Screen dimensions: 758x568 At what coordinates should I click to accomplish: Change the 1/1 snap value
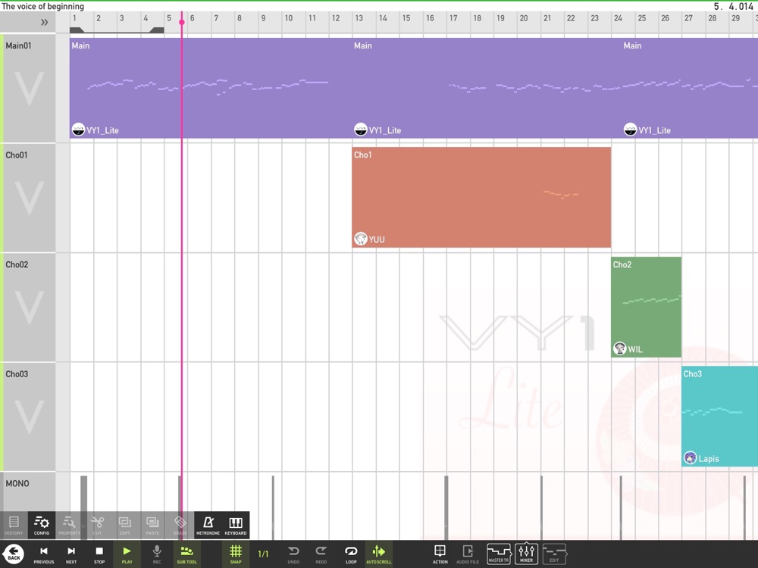263,554
